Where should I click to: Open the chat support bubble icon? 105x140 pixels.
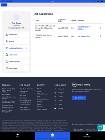(x=100, y=127)
